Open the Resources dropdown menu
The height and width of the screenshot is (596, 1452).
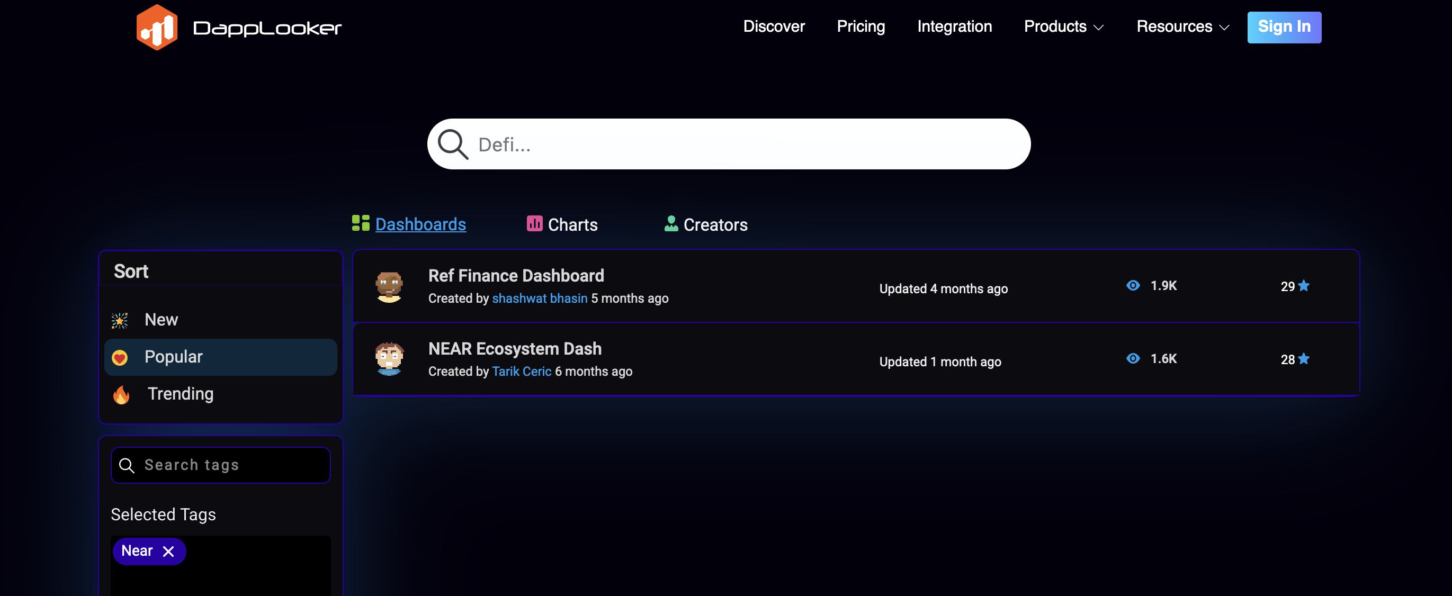pos(1182,26)
